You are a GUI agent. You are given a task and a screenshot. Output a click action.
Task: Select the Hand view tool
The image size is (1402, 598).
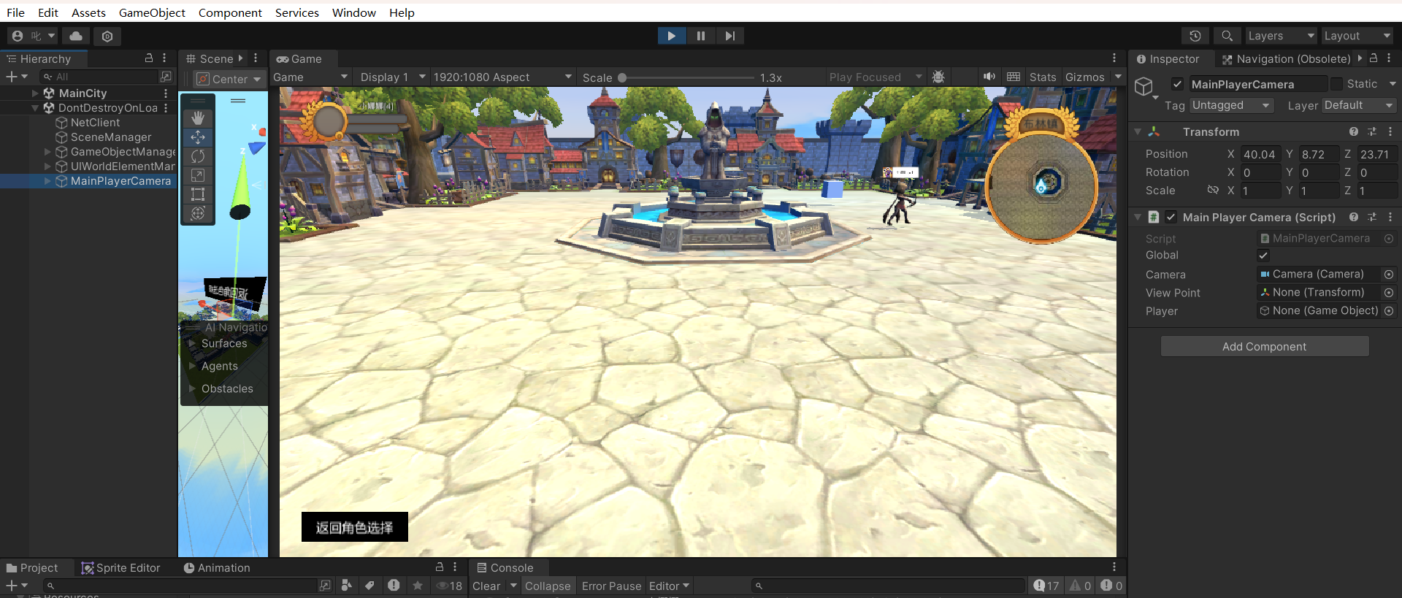tap(198, 118)
